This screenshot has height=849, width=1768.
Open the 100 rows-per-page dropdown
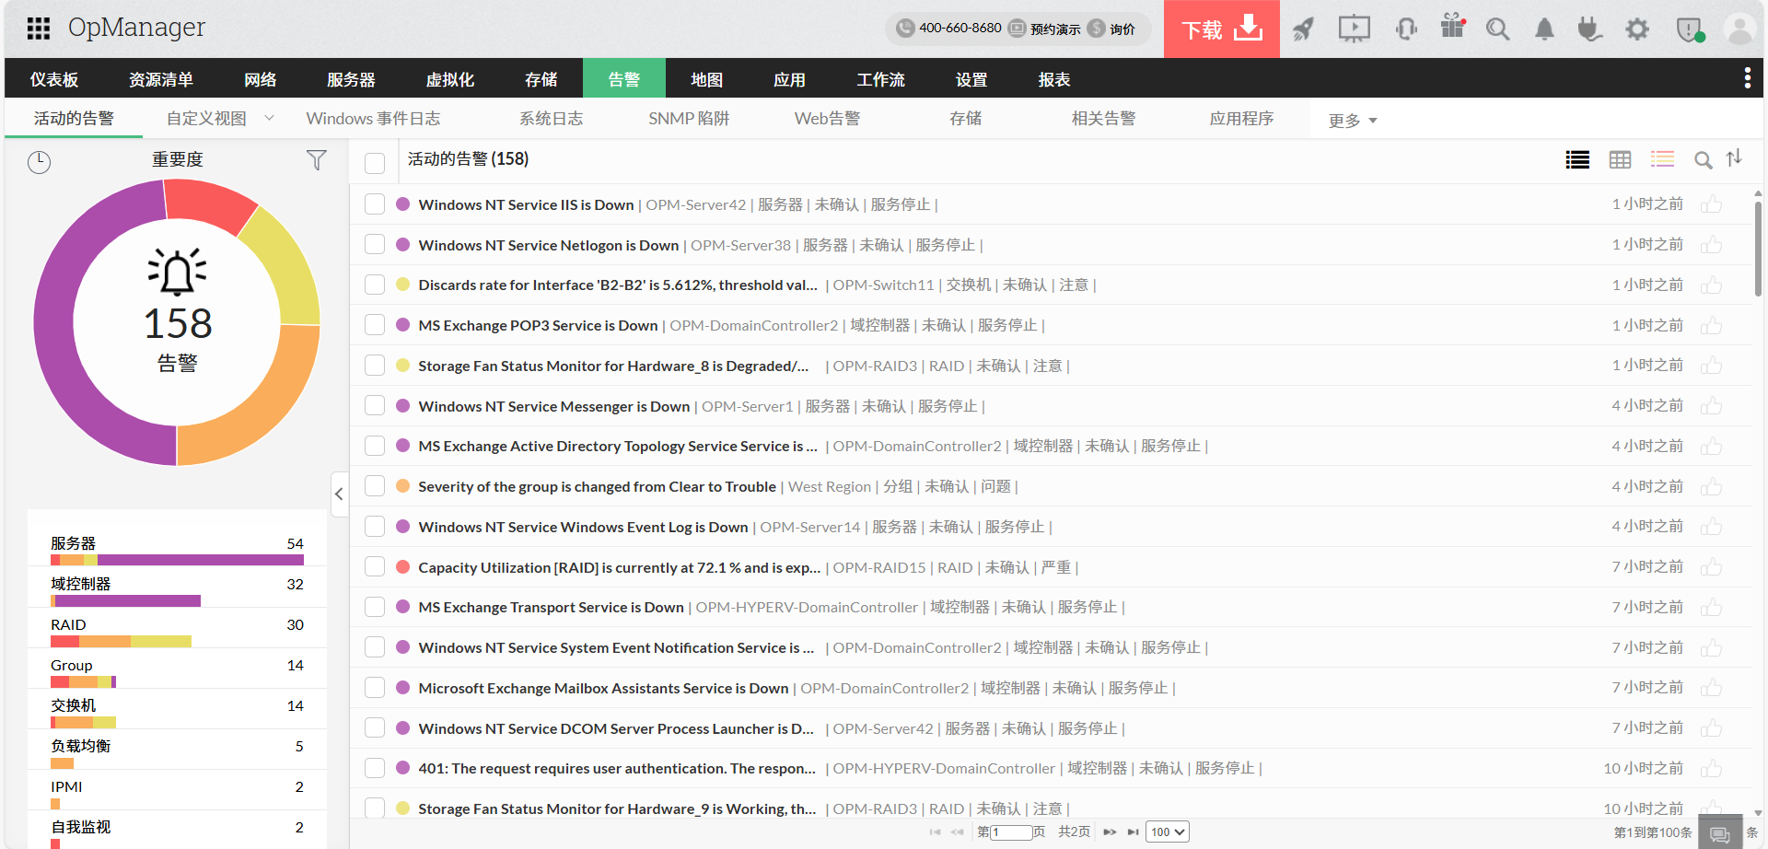pos(1167,832)
